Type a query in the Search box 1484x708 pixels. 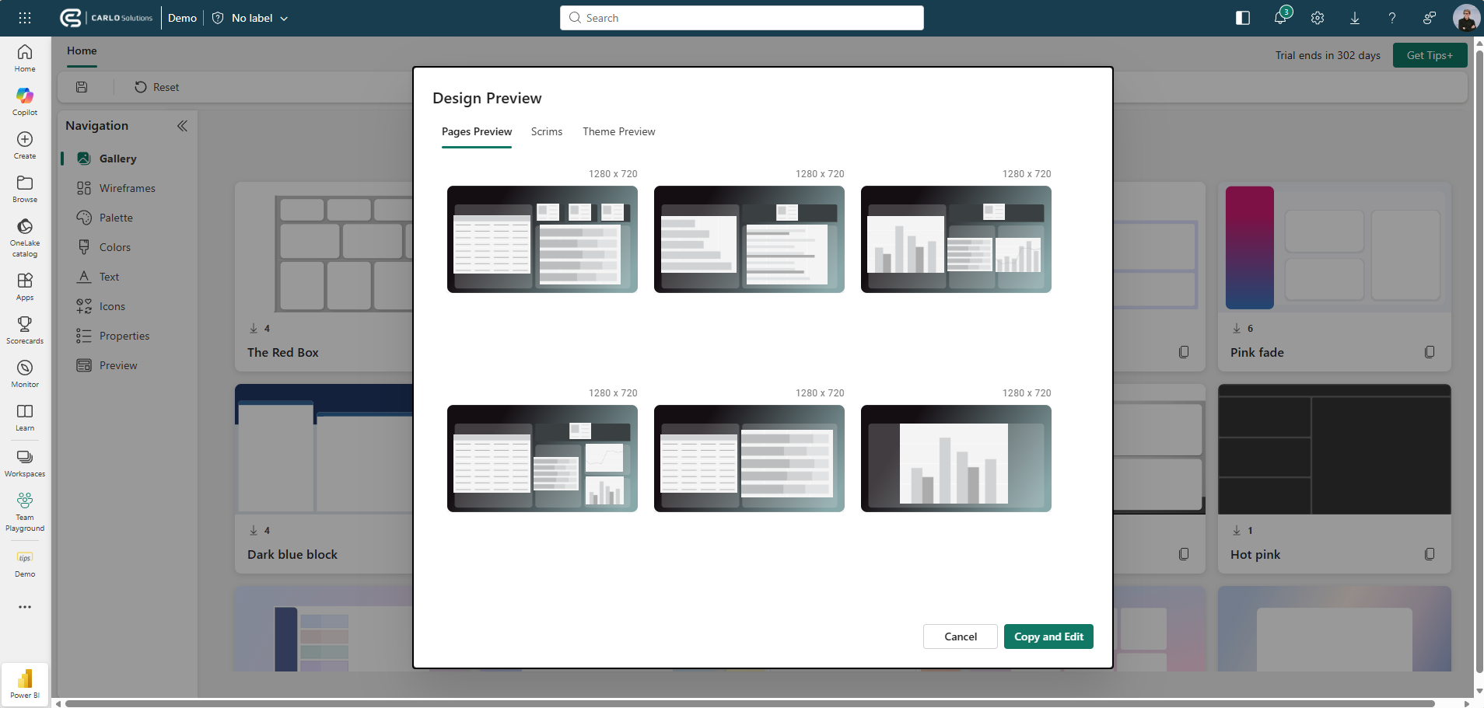coord(740,17)
